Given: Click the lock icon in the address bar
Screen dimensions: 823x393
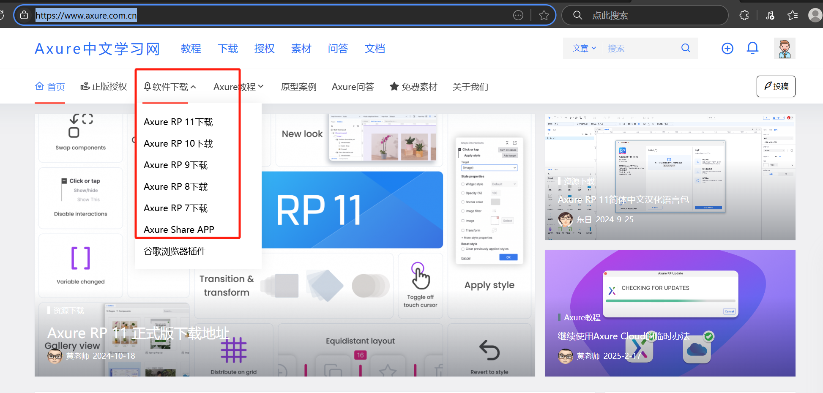Looking at the screenshot, I should tap(24, 15).
